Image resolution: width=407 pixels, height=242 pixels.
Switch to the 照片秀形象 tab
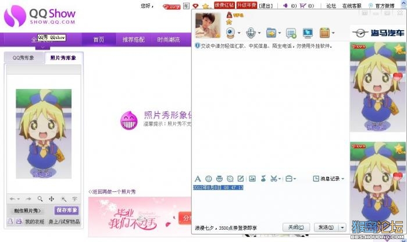pos(63,58)
